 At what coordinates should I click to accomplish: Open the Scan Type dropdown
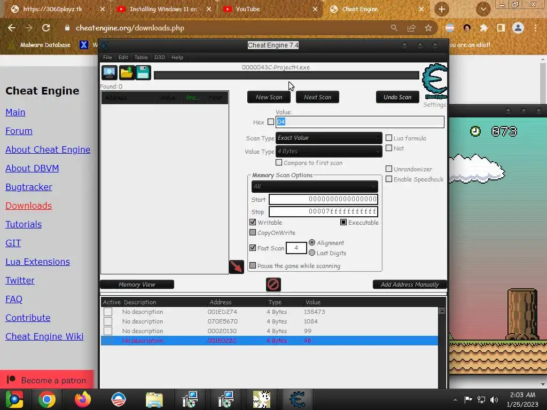329,138
